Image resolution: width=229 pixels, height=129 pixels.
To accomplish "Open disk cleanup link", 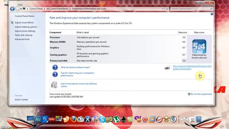I will [24, 35].
